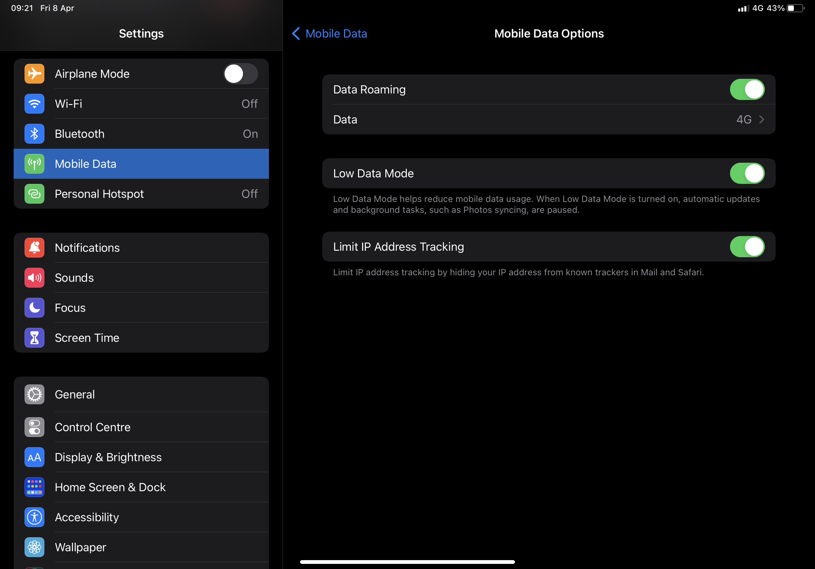Tap the Sounds speaker icon

(34, 278)
